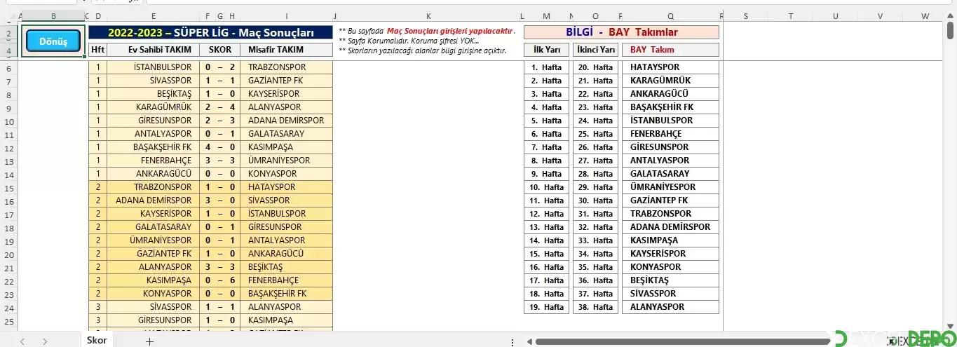Select row 20 header
This screenshot has width=957, height=347.
(9, 254)
